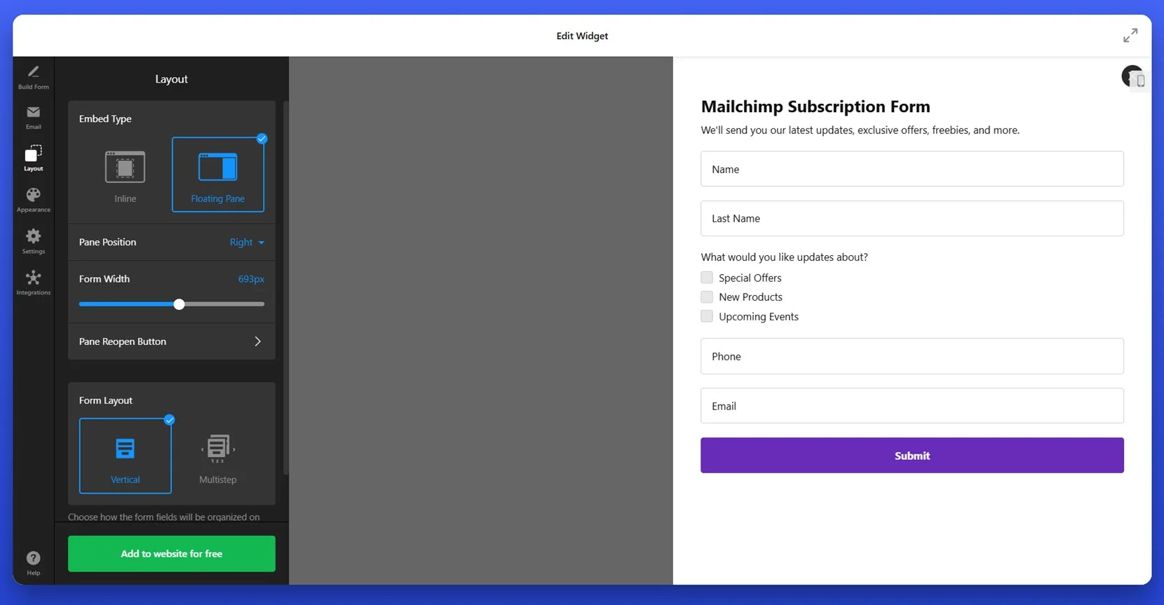Adjust the Form Width slider handle
The image size is (1164, 605).
pos(179,304)
